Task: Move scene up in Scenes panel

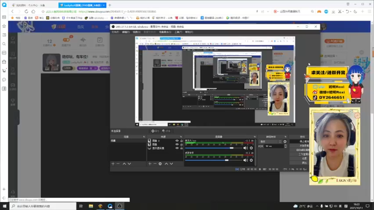Action: point(124,164)
